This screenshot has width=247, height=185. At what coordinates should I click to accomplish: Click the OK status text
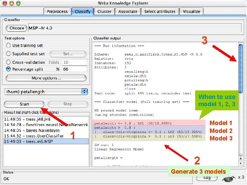click(x=6, y=179)
